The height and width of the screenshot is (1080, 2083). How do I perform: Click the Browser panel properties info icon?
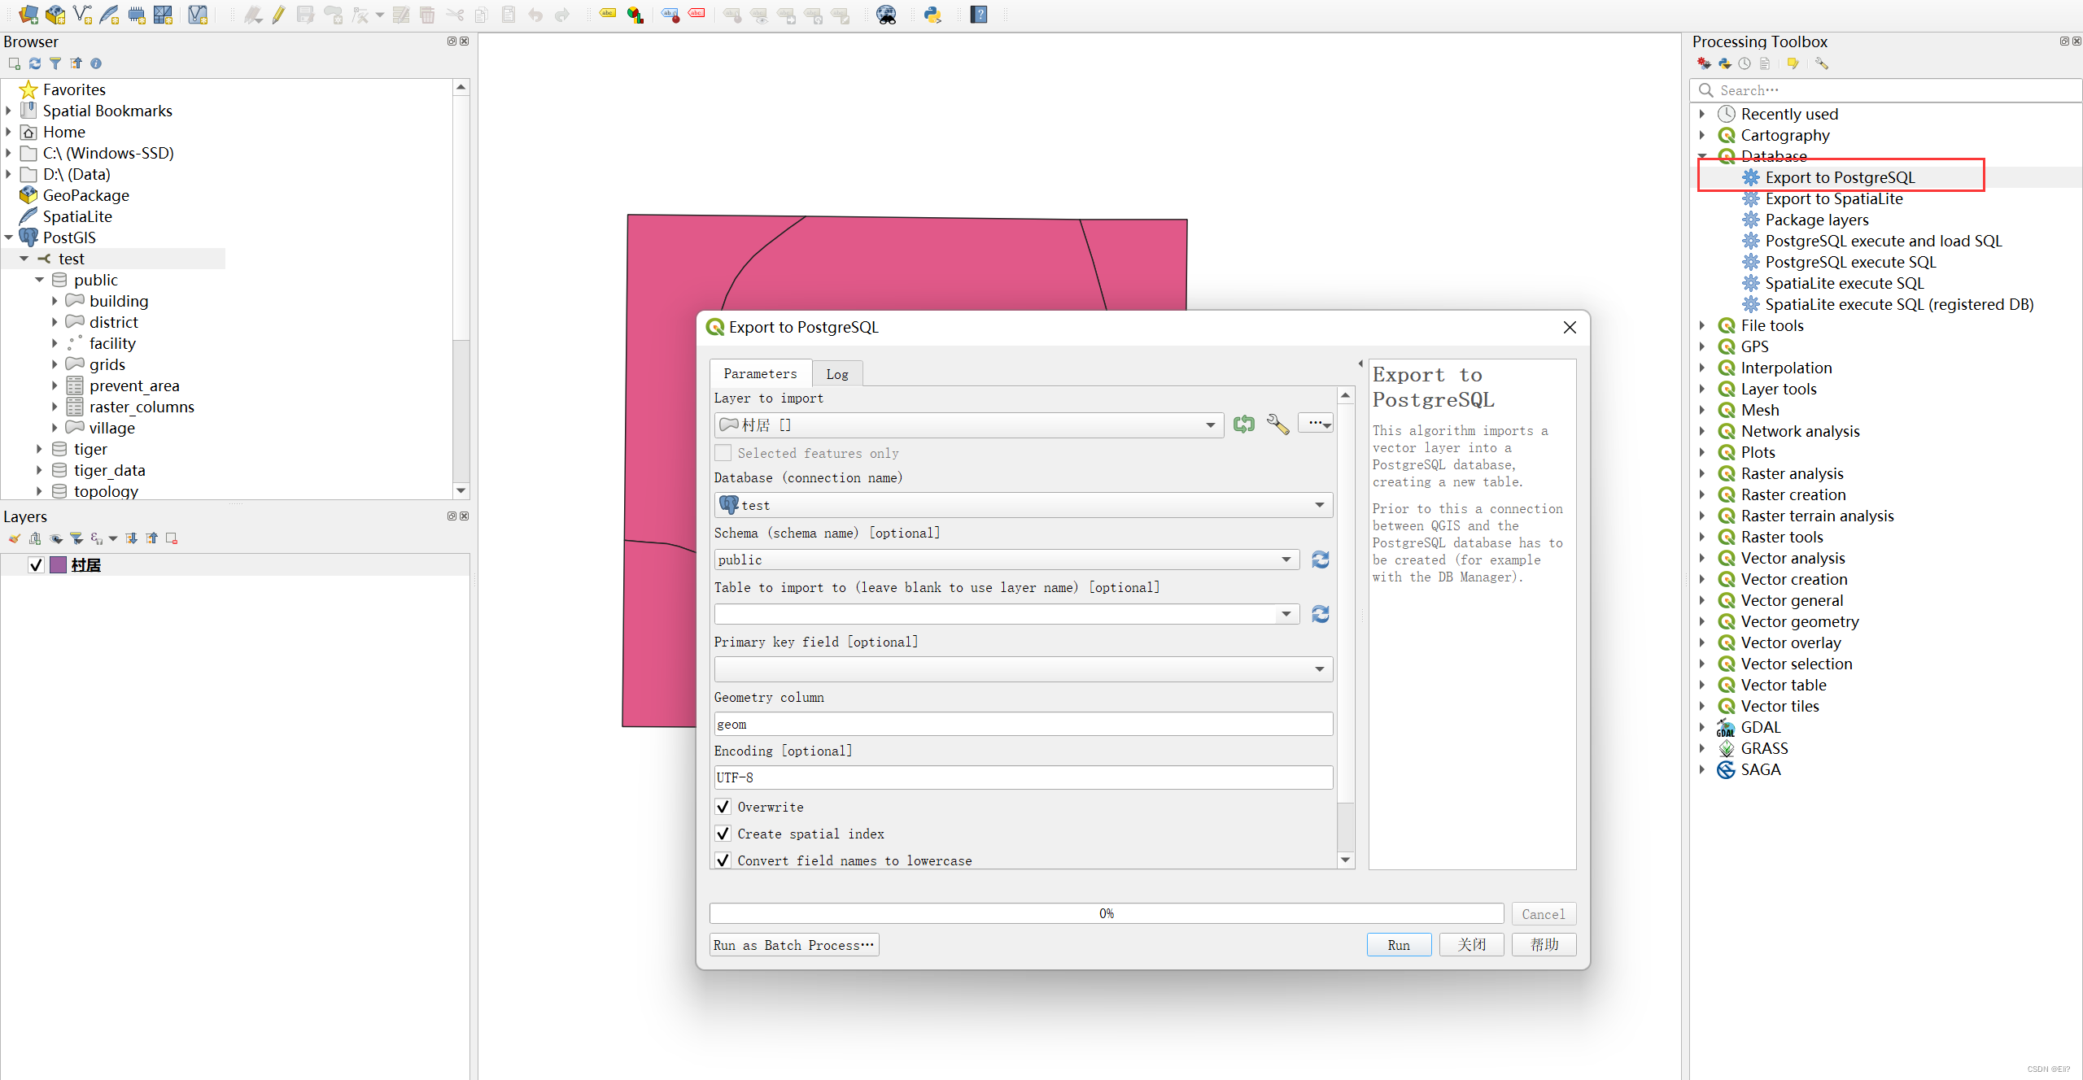click(x=96, y=63)
